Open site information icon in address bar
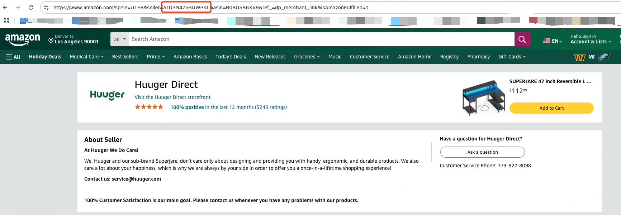Screen dimensions: 621x215 click(46, 7)
